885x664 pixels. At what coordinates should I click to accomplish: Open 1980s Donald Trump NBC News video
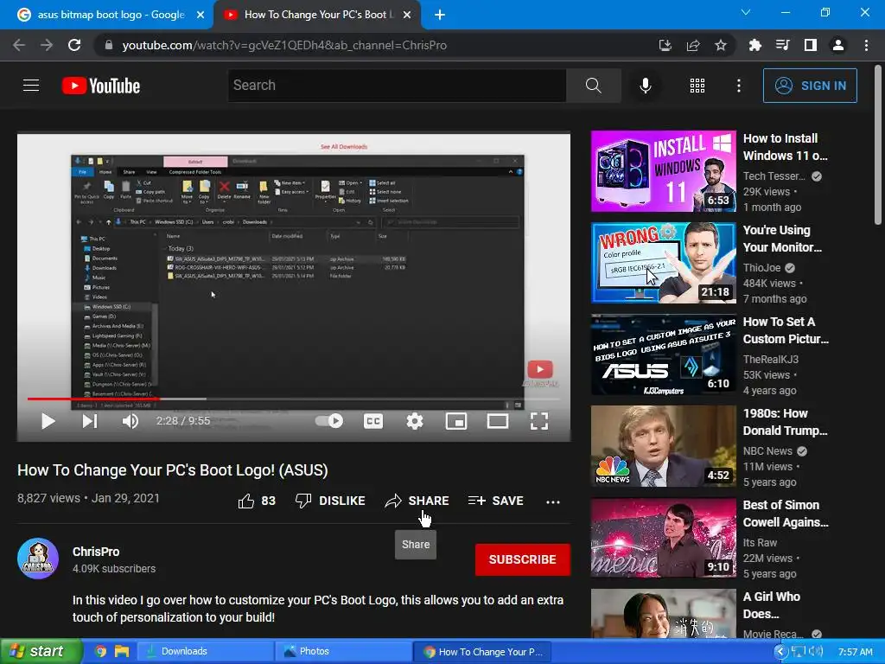coord(663,446)
